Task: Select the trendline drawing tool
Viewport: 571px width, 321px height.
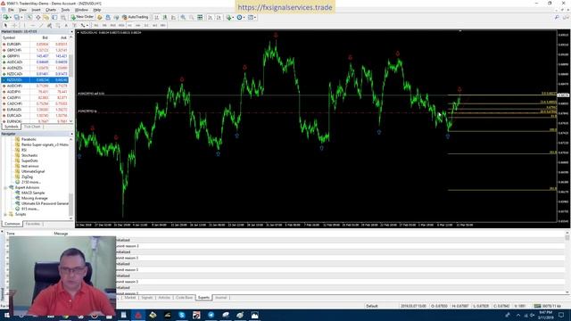Action: pos(41,25)
